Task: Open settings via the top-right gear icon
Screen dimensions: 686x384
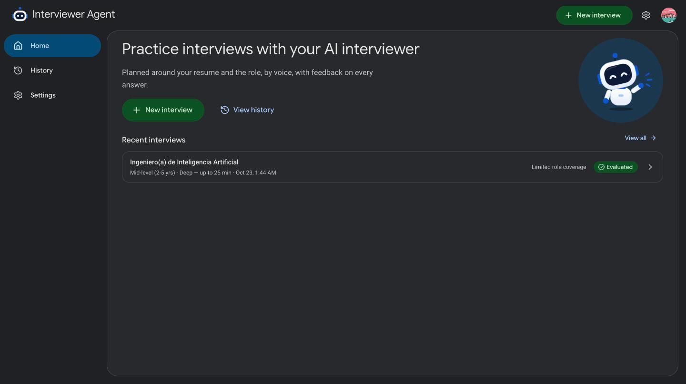Action: tap(646, 15)
